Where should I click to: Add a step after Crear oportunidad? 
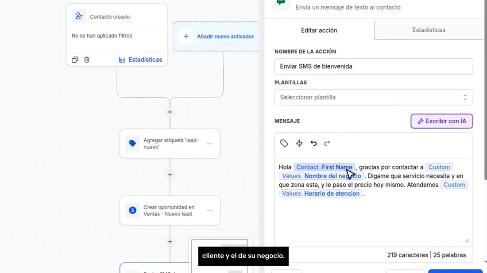pos(170,242)
